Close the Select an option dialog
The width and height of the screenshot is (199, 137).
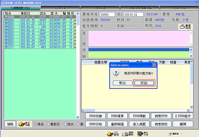coord(154,65)
